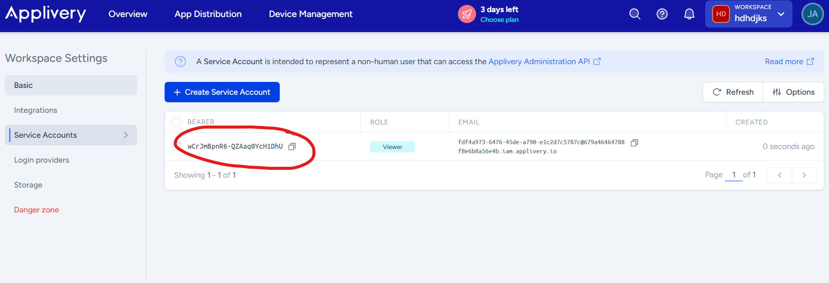Click the rocket trial icon
829x283 pixels.
(467, 14)
